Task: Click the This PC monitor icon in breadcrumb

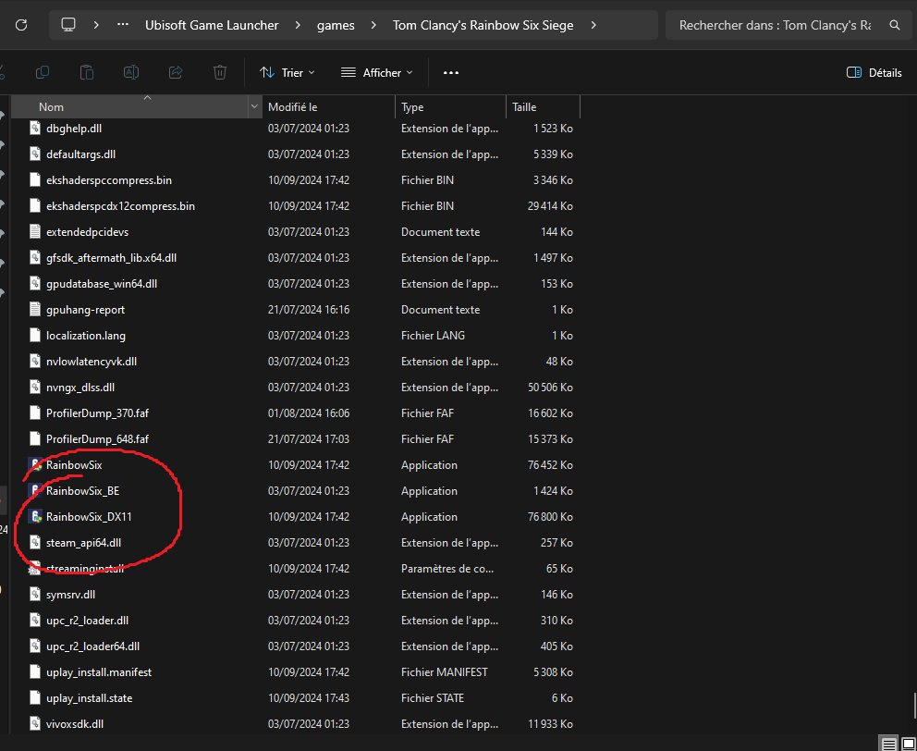Action: coord(68,25)
